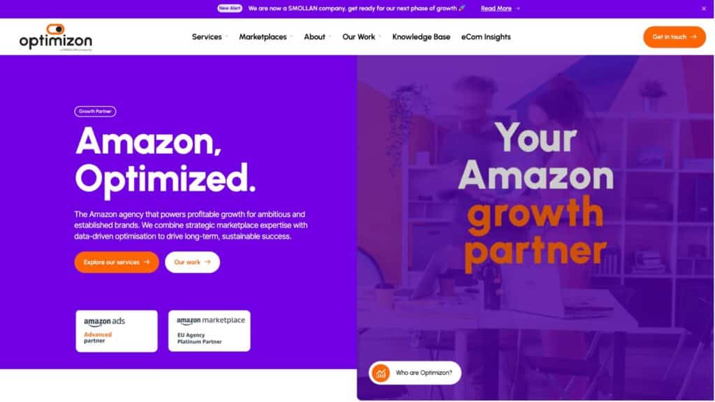Click the Optimizon logo
The width and height of the screenshot is (715, 402).
click(56, 37)
